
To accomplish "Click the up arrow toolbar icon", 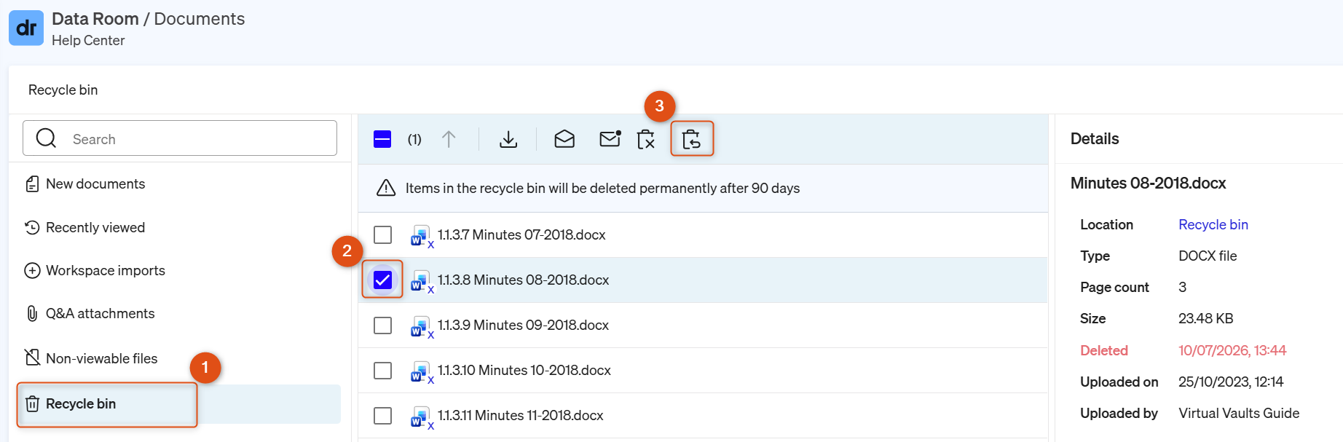I will [x=449, y=139].
